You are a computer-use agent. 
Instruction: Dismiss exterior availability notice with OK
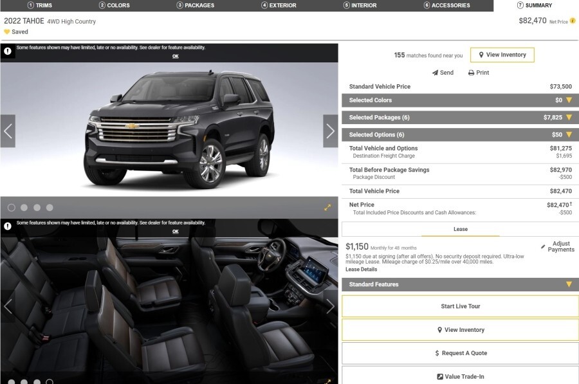pos(176,56)
